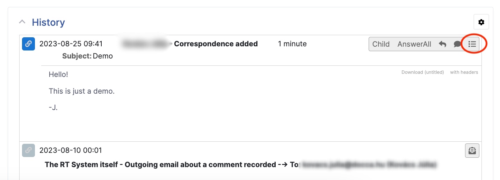Viewport: 500px width, 180px height.
Task: Click the outgoing email envelope icon
Action: click(x=472, y=150)
